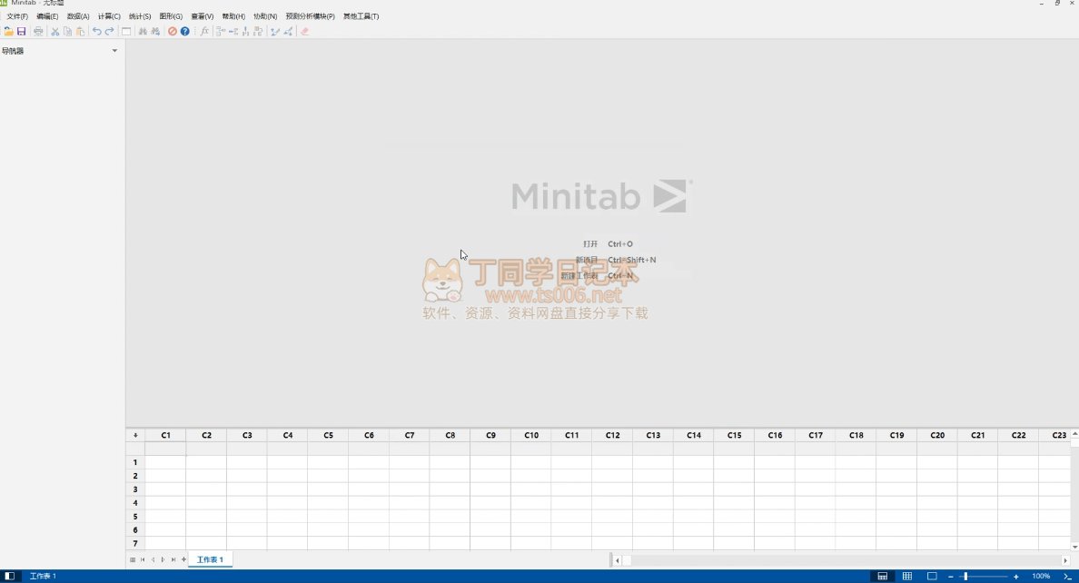Open the worksheet list icon beside tab arrows
The height and width of the screenshot is (583, 1079).
point(133,559)
